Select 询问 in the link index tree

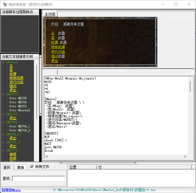tap(13, 86)
